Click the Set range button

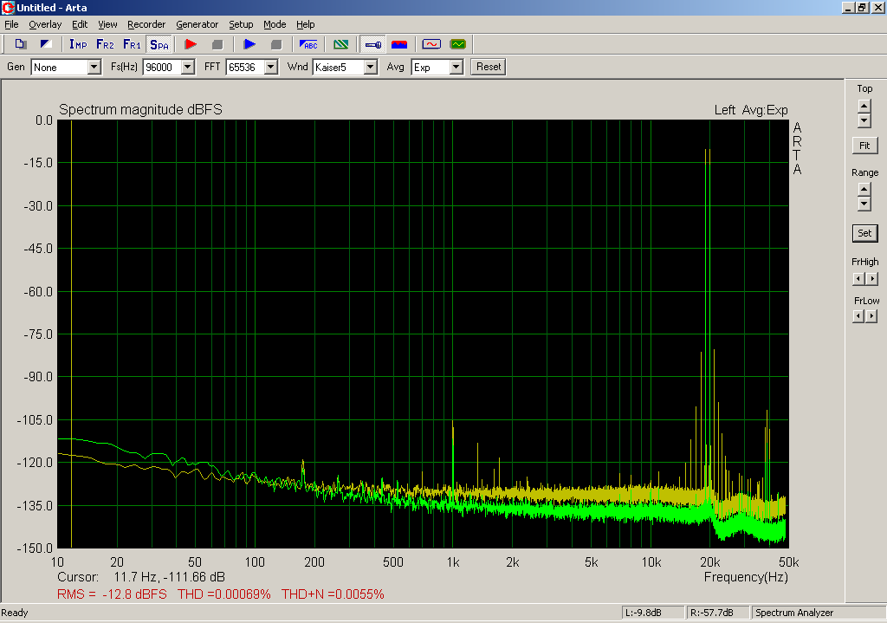tap(864, 233)
